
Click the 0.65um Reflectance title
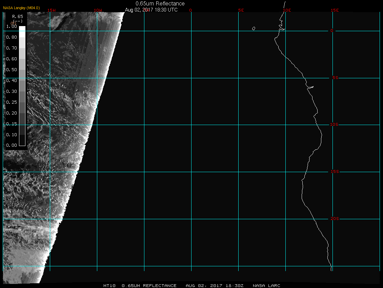click(160, 3)
